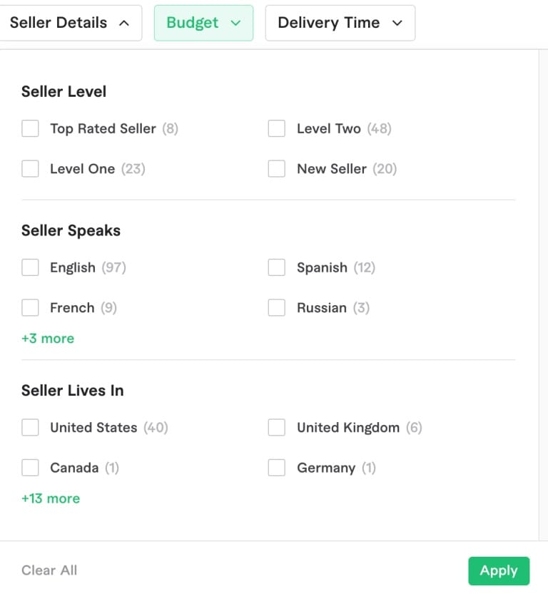The width and height of the screenshot is (548, 596).
Task: Enable the United States location filter
Action: tap(29, 427)
